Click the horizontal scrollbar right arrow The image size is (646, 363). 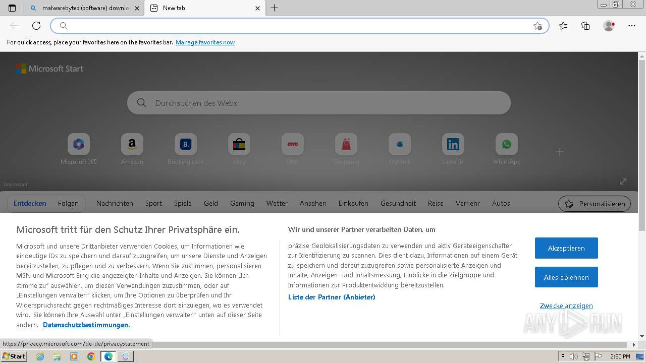coord(634,345)
